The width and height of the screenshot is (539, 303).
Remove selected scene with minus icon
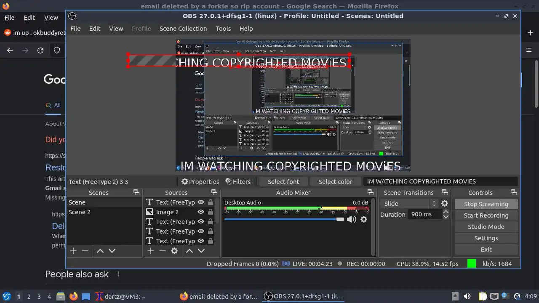click(x=85, y=251)
